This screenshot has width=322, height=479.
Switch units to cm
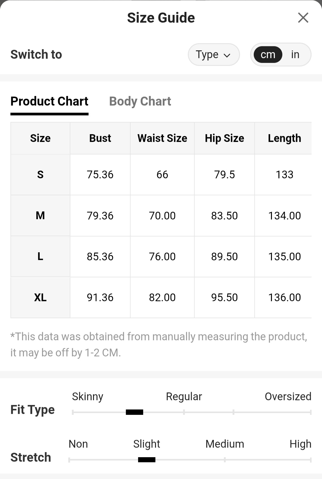(268, 55)
